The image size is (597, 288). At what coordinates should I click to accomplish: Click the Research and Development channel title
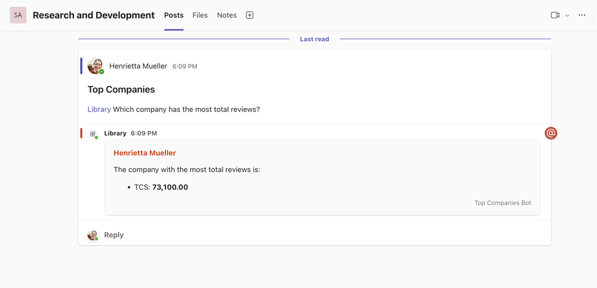94,15
